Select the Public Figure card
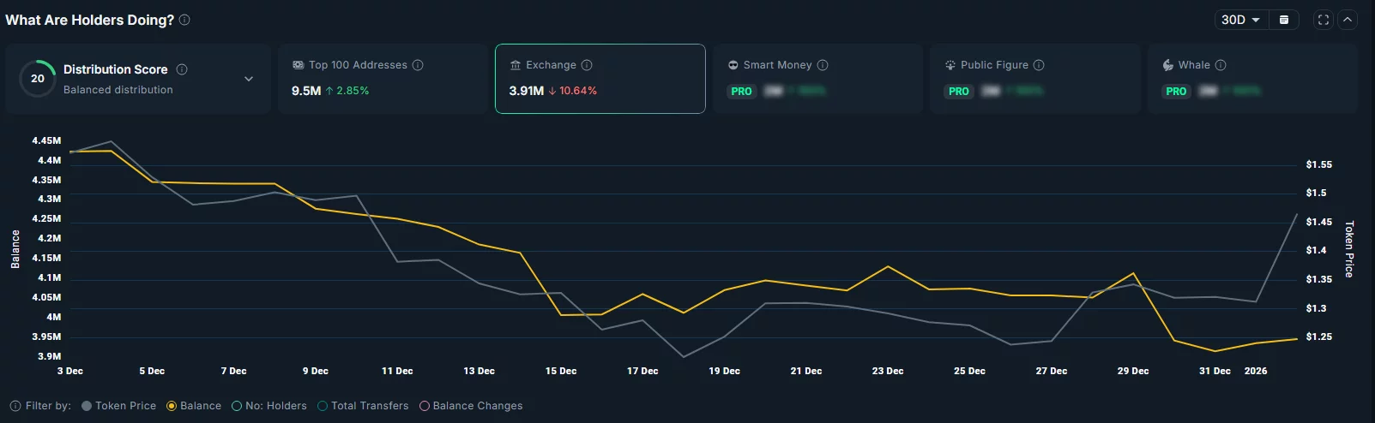The image size is (1375, 423). 1034,79
